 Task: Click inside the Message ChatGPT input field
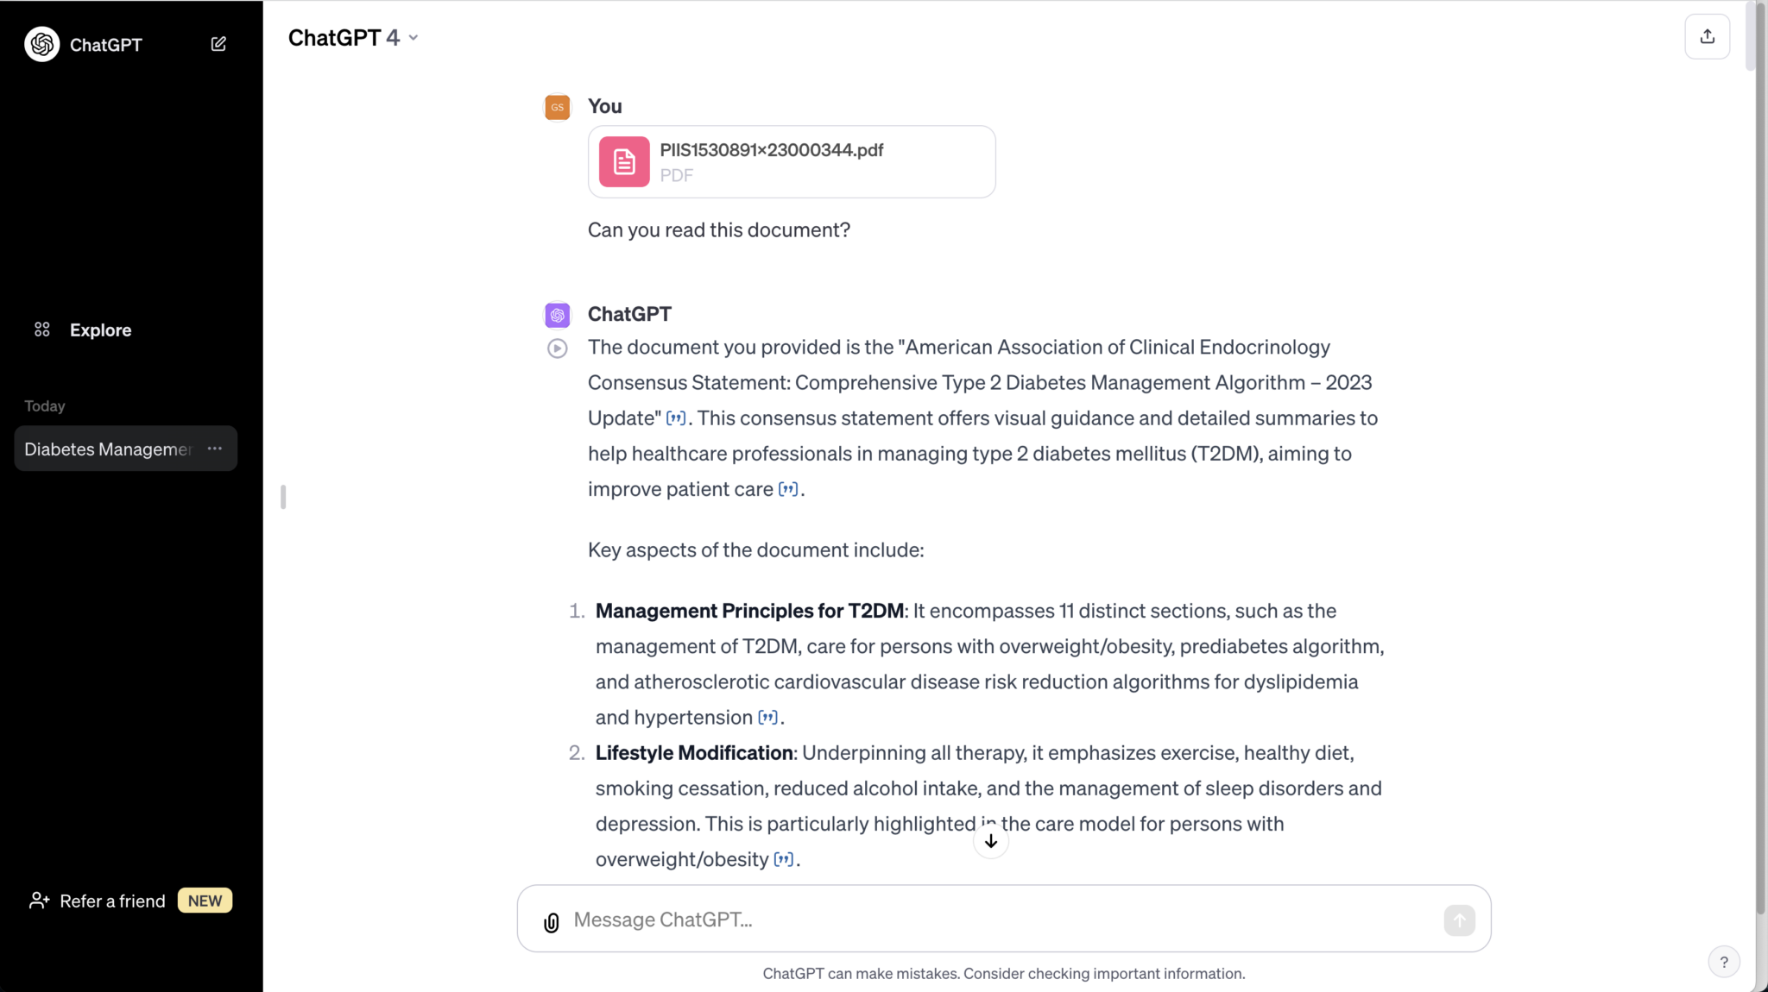tap(950, 919)
